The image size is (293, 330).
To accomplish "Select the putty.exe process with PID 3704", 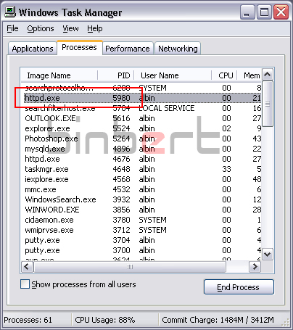I will 142,240.
